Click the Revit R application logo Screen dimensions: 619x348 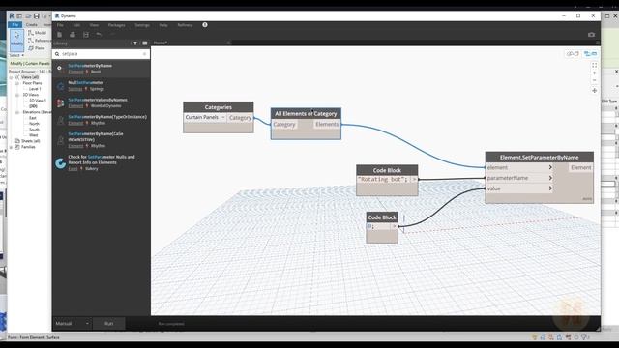coord(12,15)
